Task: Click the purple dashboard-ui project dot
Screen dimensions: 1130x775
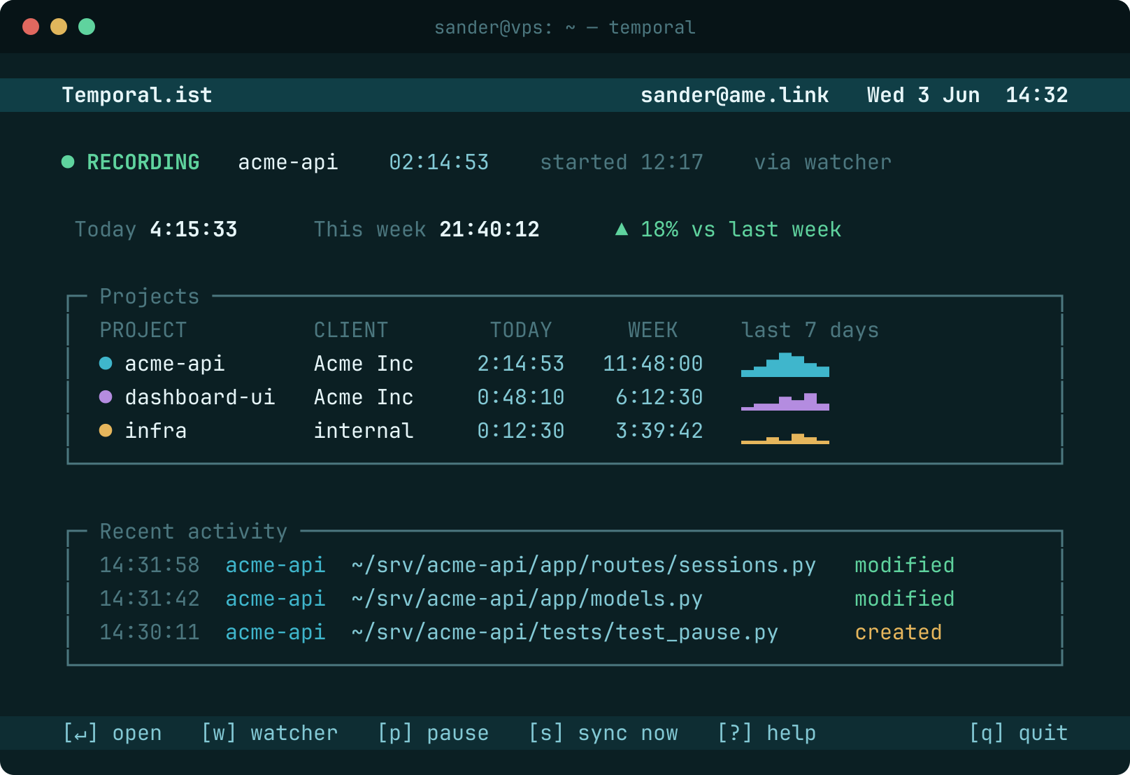Action: 106,397
